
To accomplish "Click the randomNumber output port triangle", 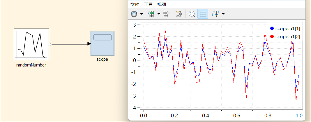I will (x=50, y=44).
